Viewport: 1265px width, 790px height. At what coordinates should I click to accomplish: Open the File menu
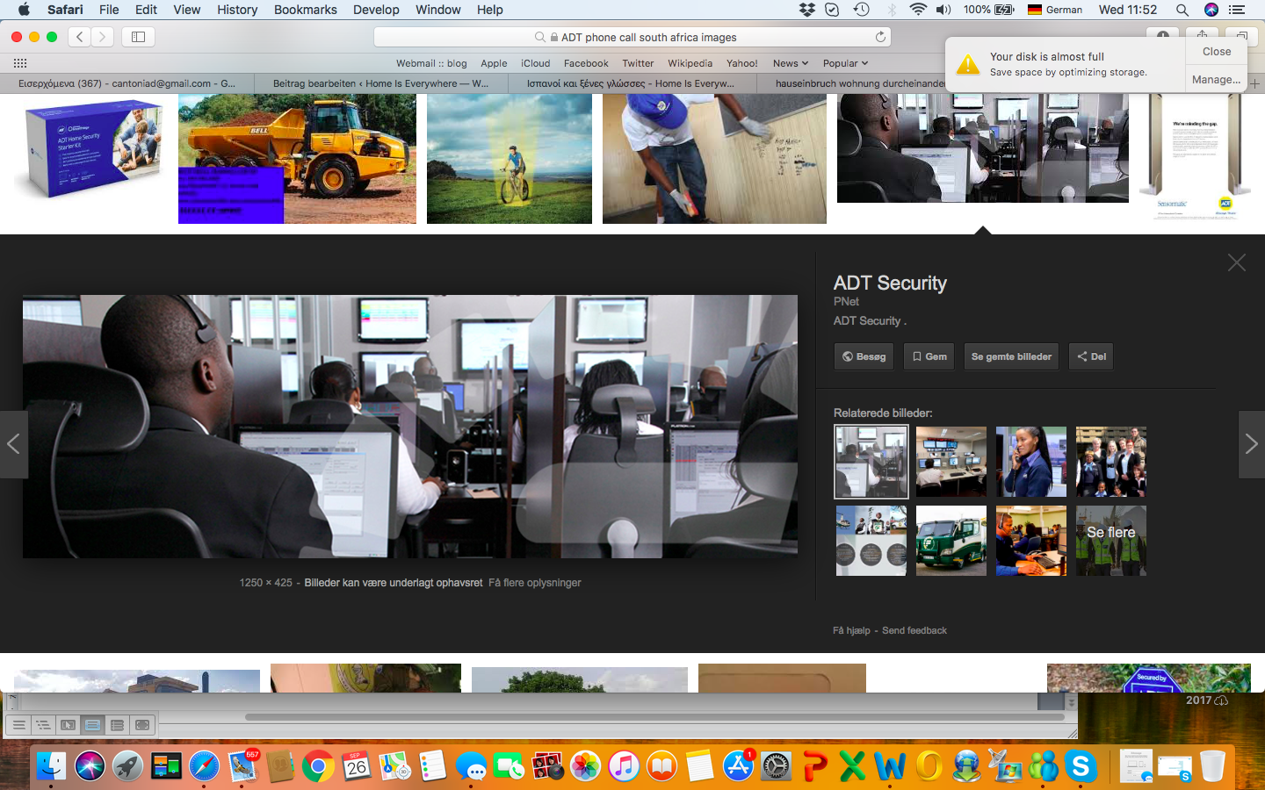click(109, 10)
